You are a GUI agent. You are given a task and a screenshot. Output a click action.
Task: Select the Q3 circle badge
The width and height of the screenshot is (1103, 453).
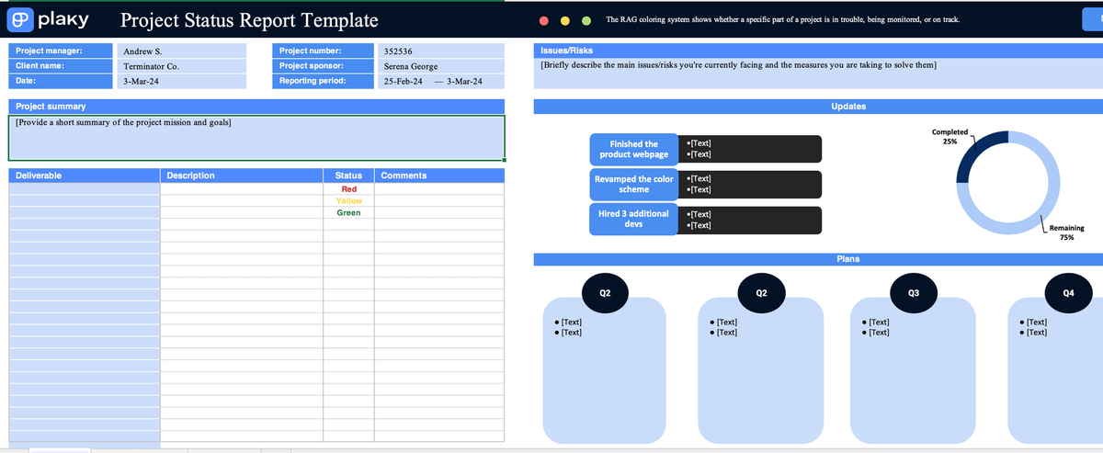tap(913, 292)
